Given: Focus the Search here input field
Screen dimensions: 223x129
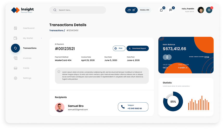Looking at the screenshot, I should (x=78, y=10).
